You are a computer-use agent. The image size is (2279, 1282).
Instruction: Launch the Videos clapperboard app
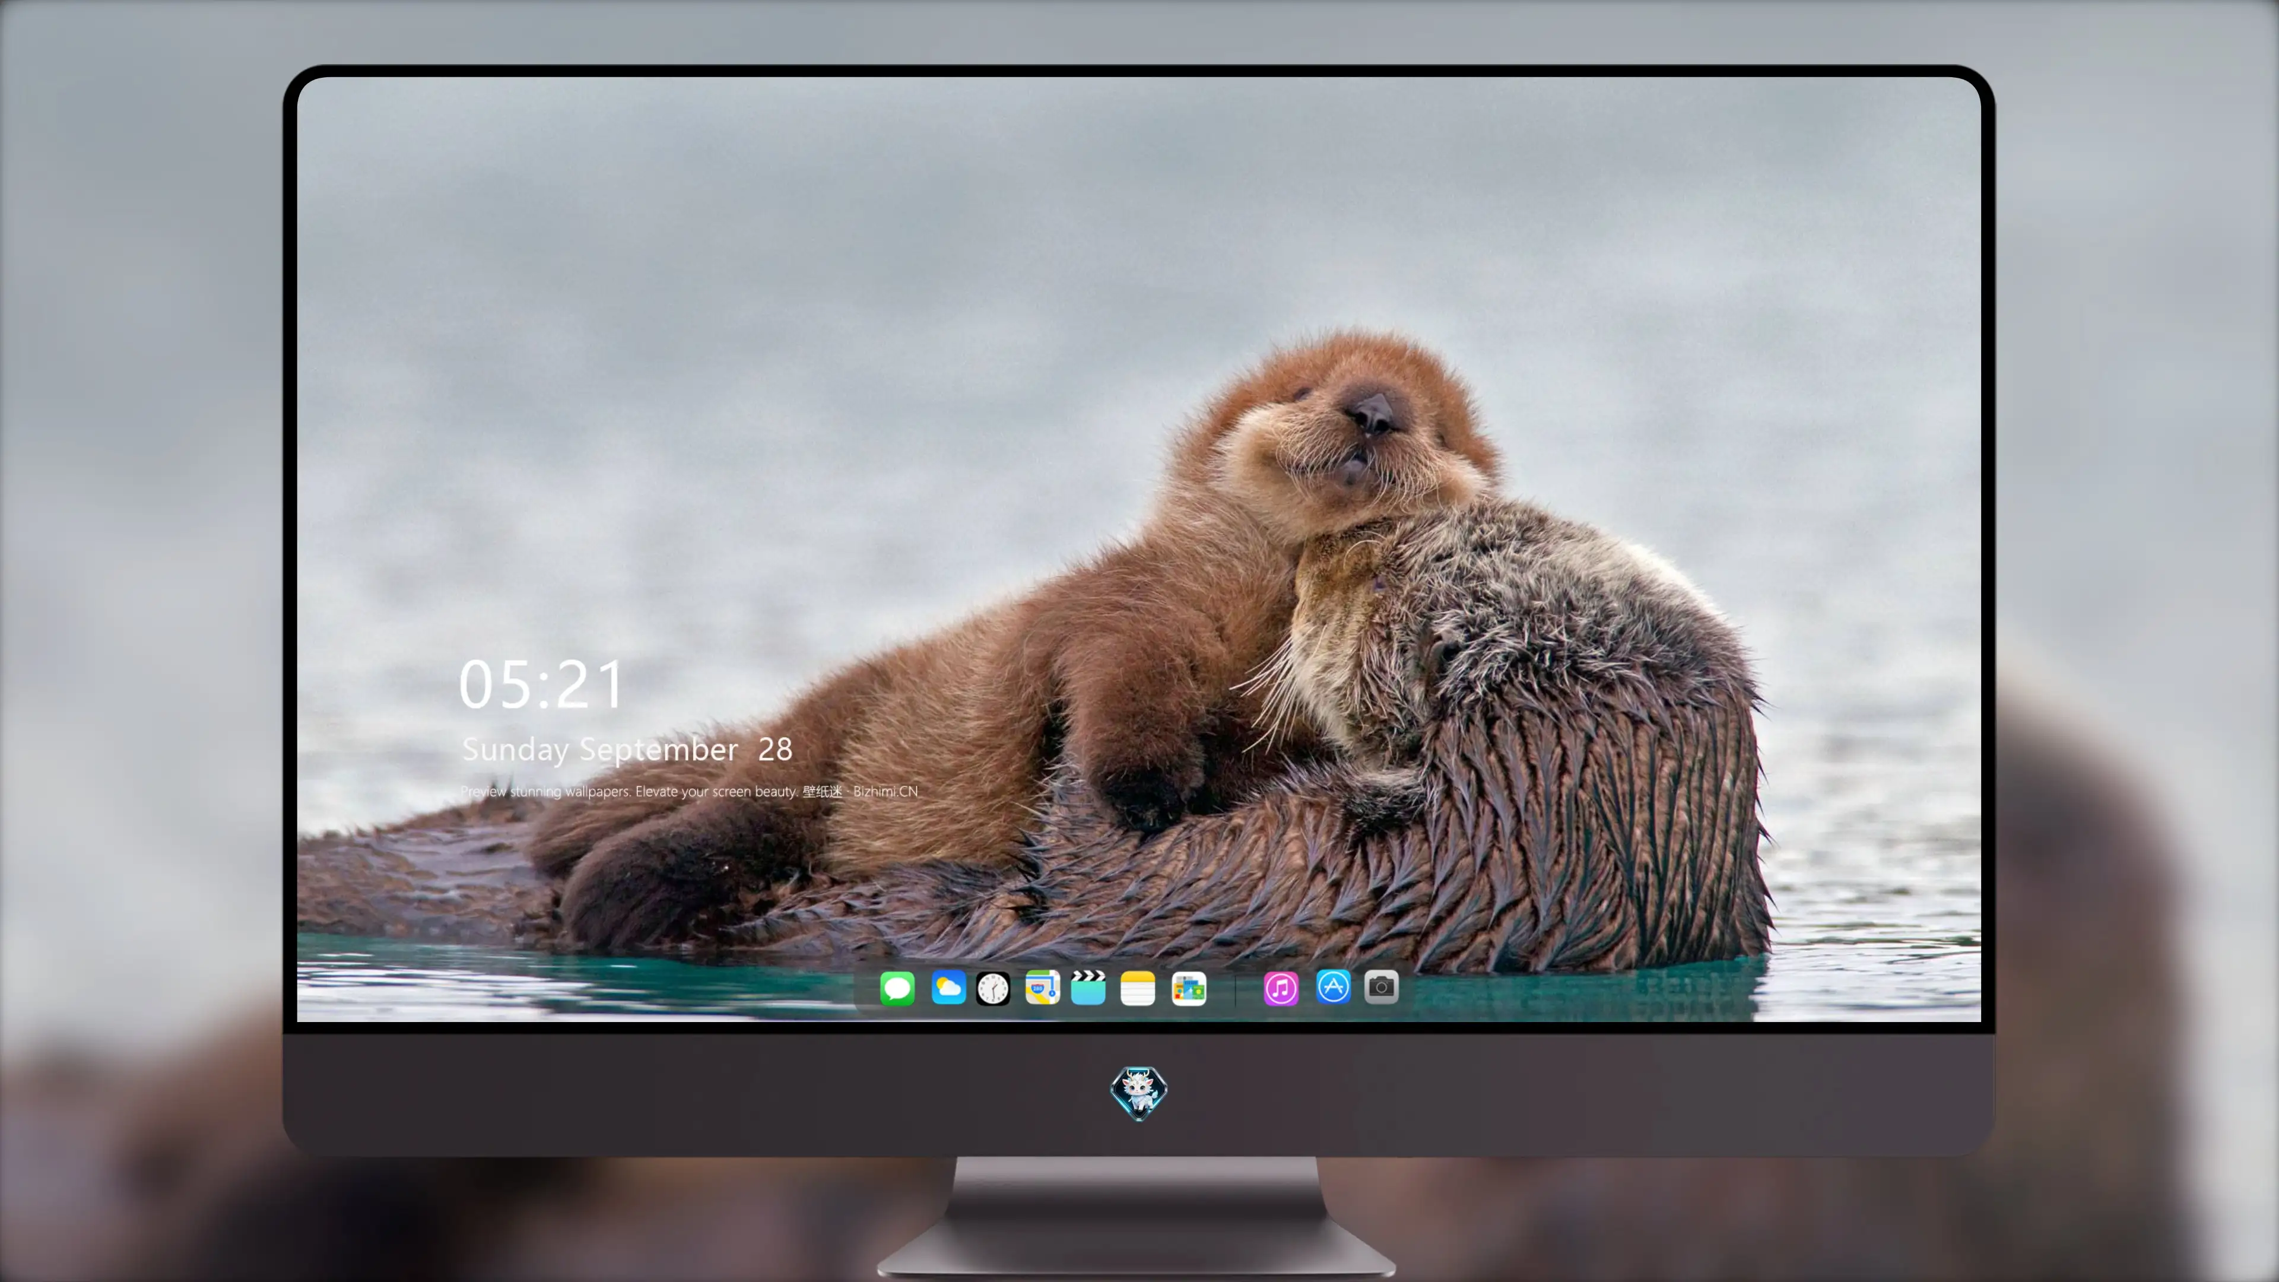click(1088, 988)
